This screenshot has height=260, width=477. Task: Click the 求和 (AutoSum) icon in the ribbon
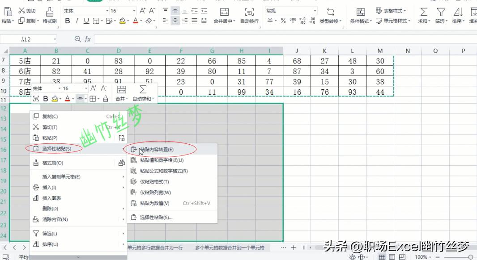point(424,12)
